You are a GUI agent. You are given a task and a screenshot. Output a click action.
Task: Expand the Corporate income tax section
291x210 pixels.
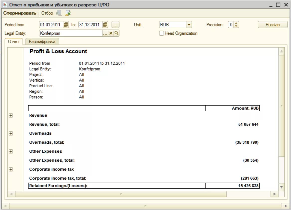(x=11, y=169)
